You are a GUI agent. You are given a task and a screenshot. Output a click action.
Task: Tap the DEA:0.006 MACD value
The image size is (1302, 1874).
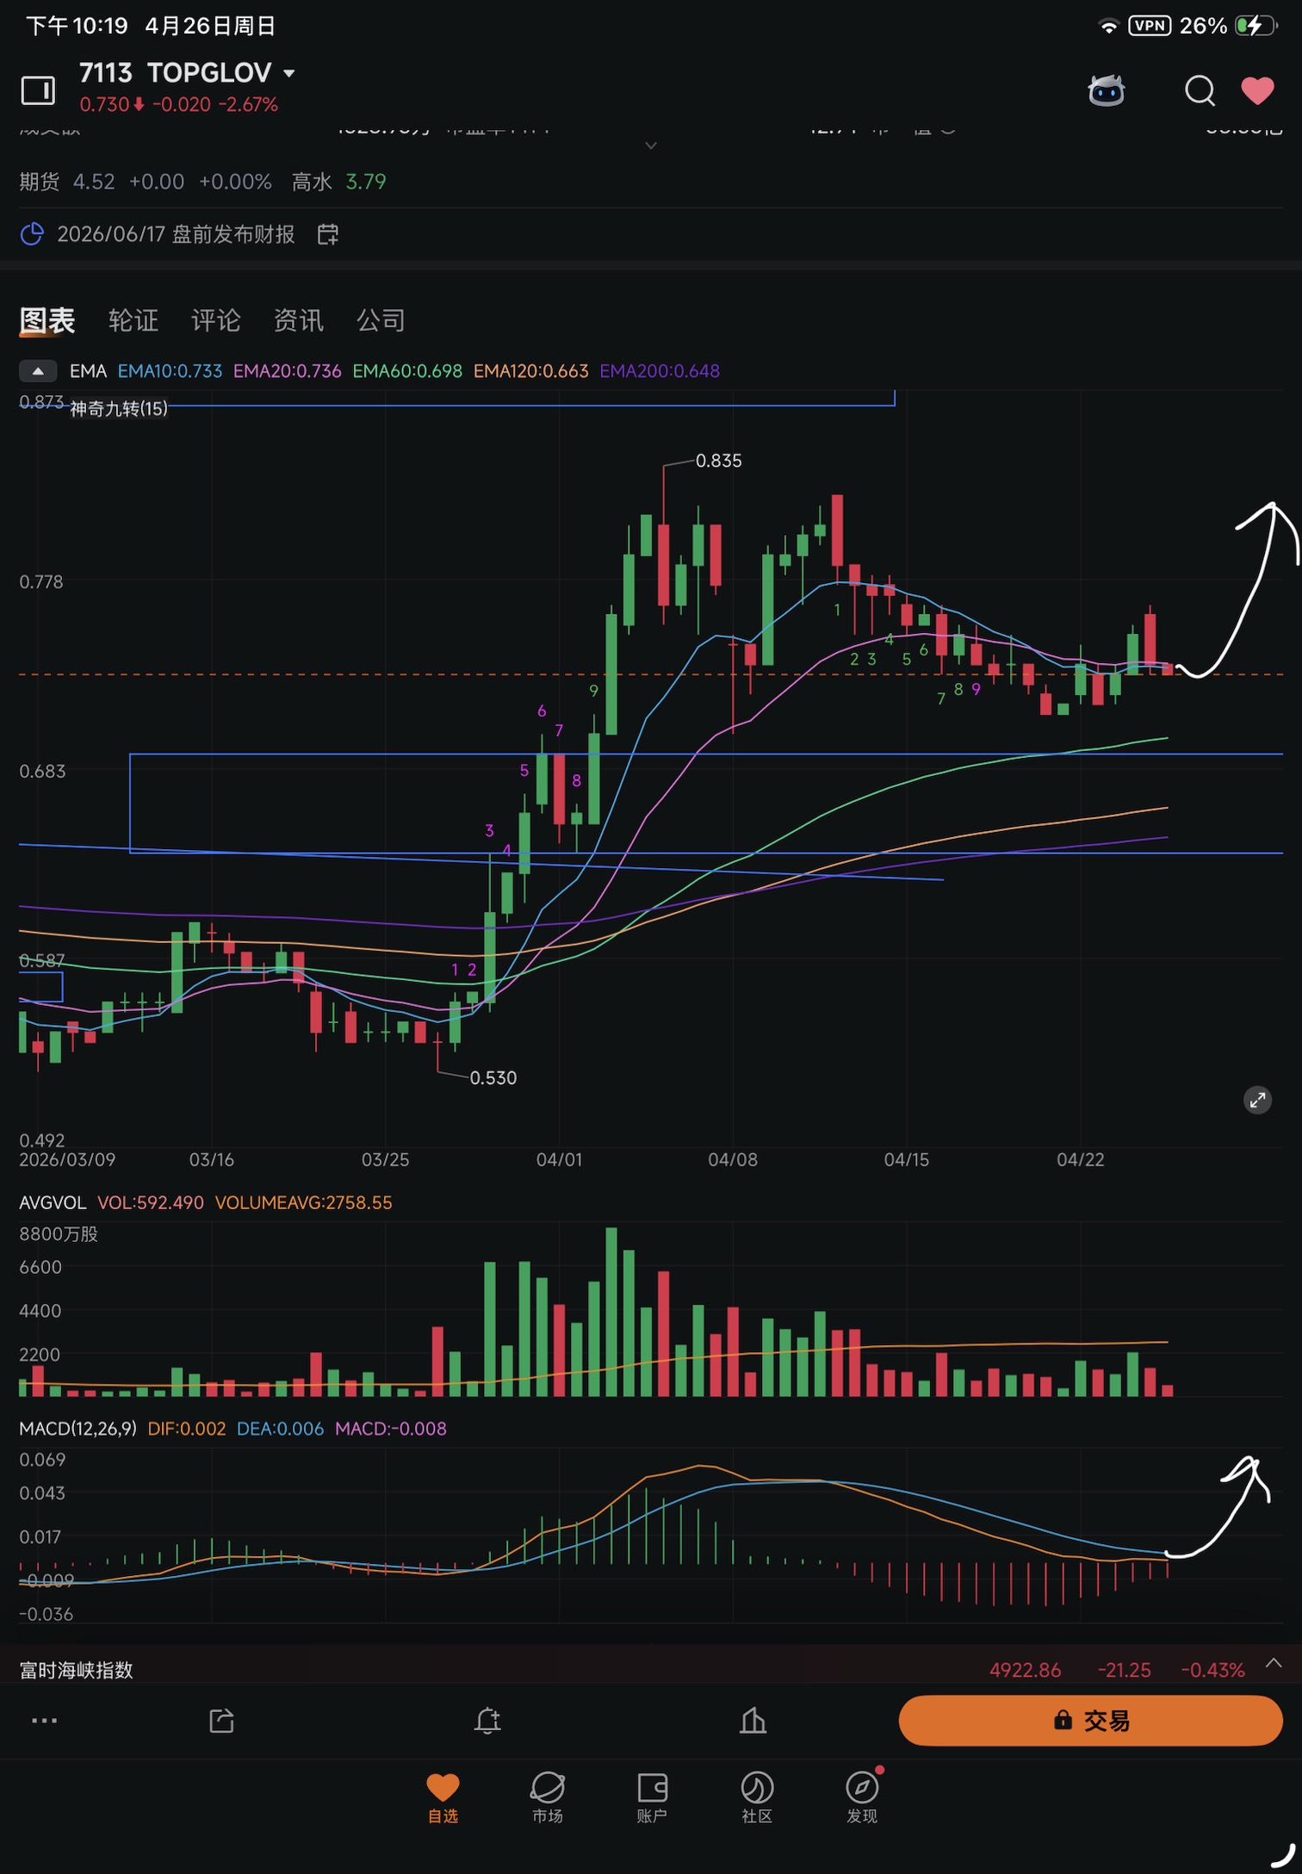tap(280, 1429)
